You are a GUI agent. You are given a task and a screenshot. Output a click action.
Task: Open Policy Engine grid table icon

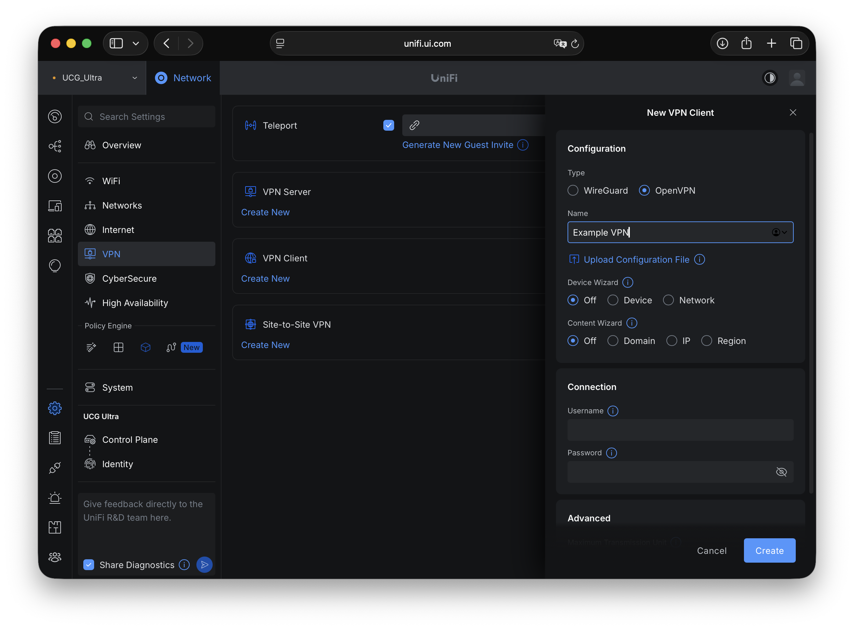[119, 347]
